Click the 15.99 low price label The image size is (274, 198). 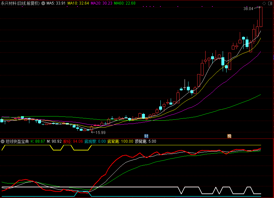click(x=100, y=132)
